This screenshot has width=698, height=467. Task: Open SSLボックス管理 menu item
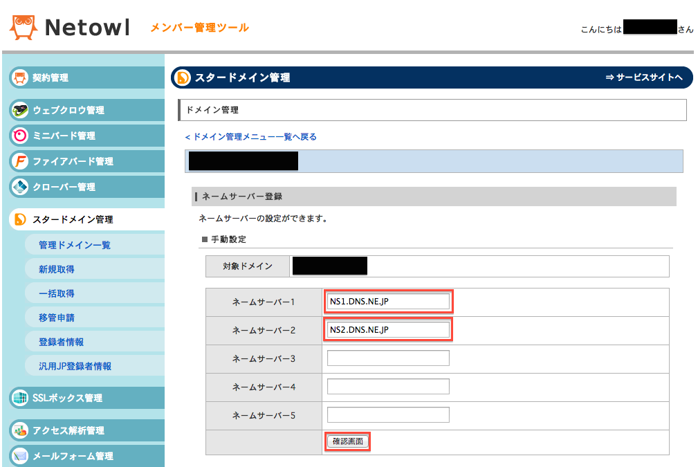86,398
